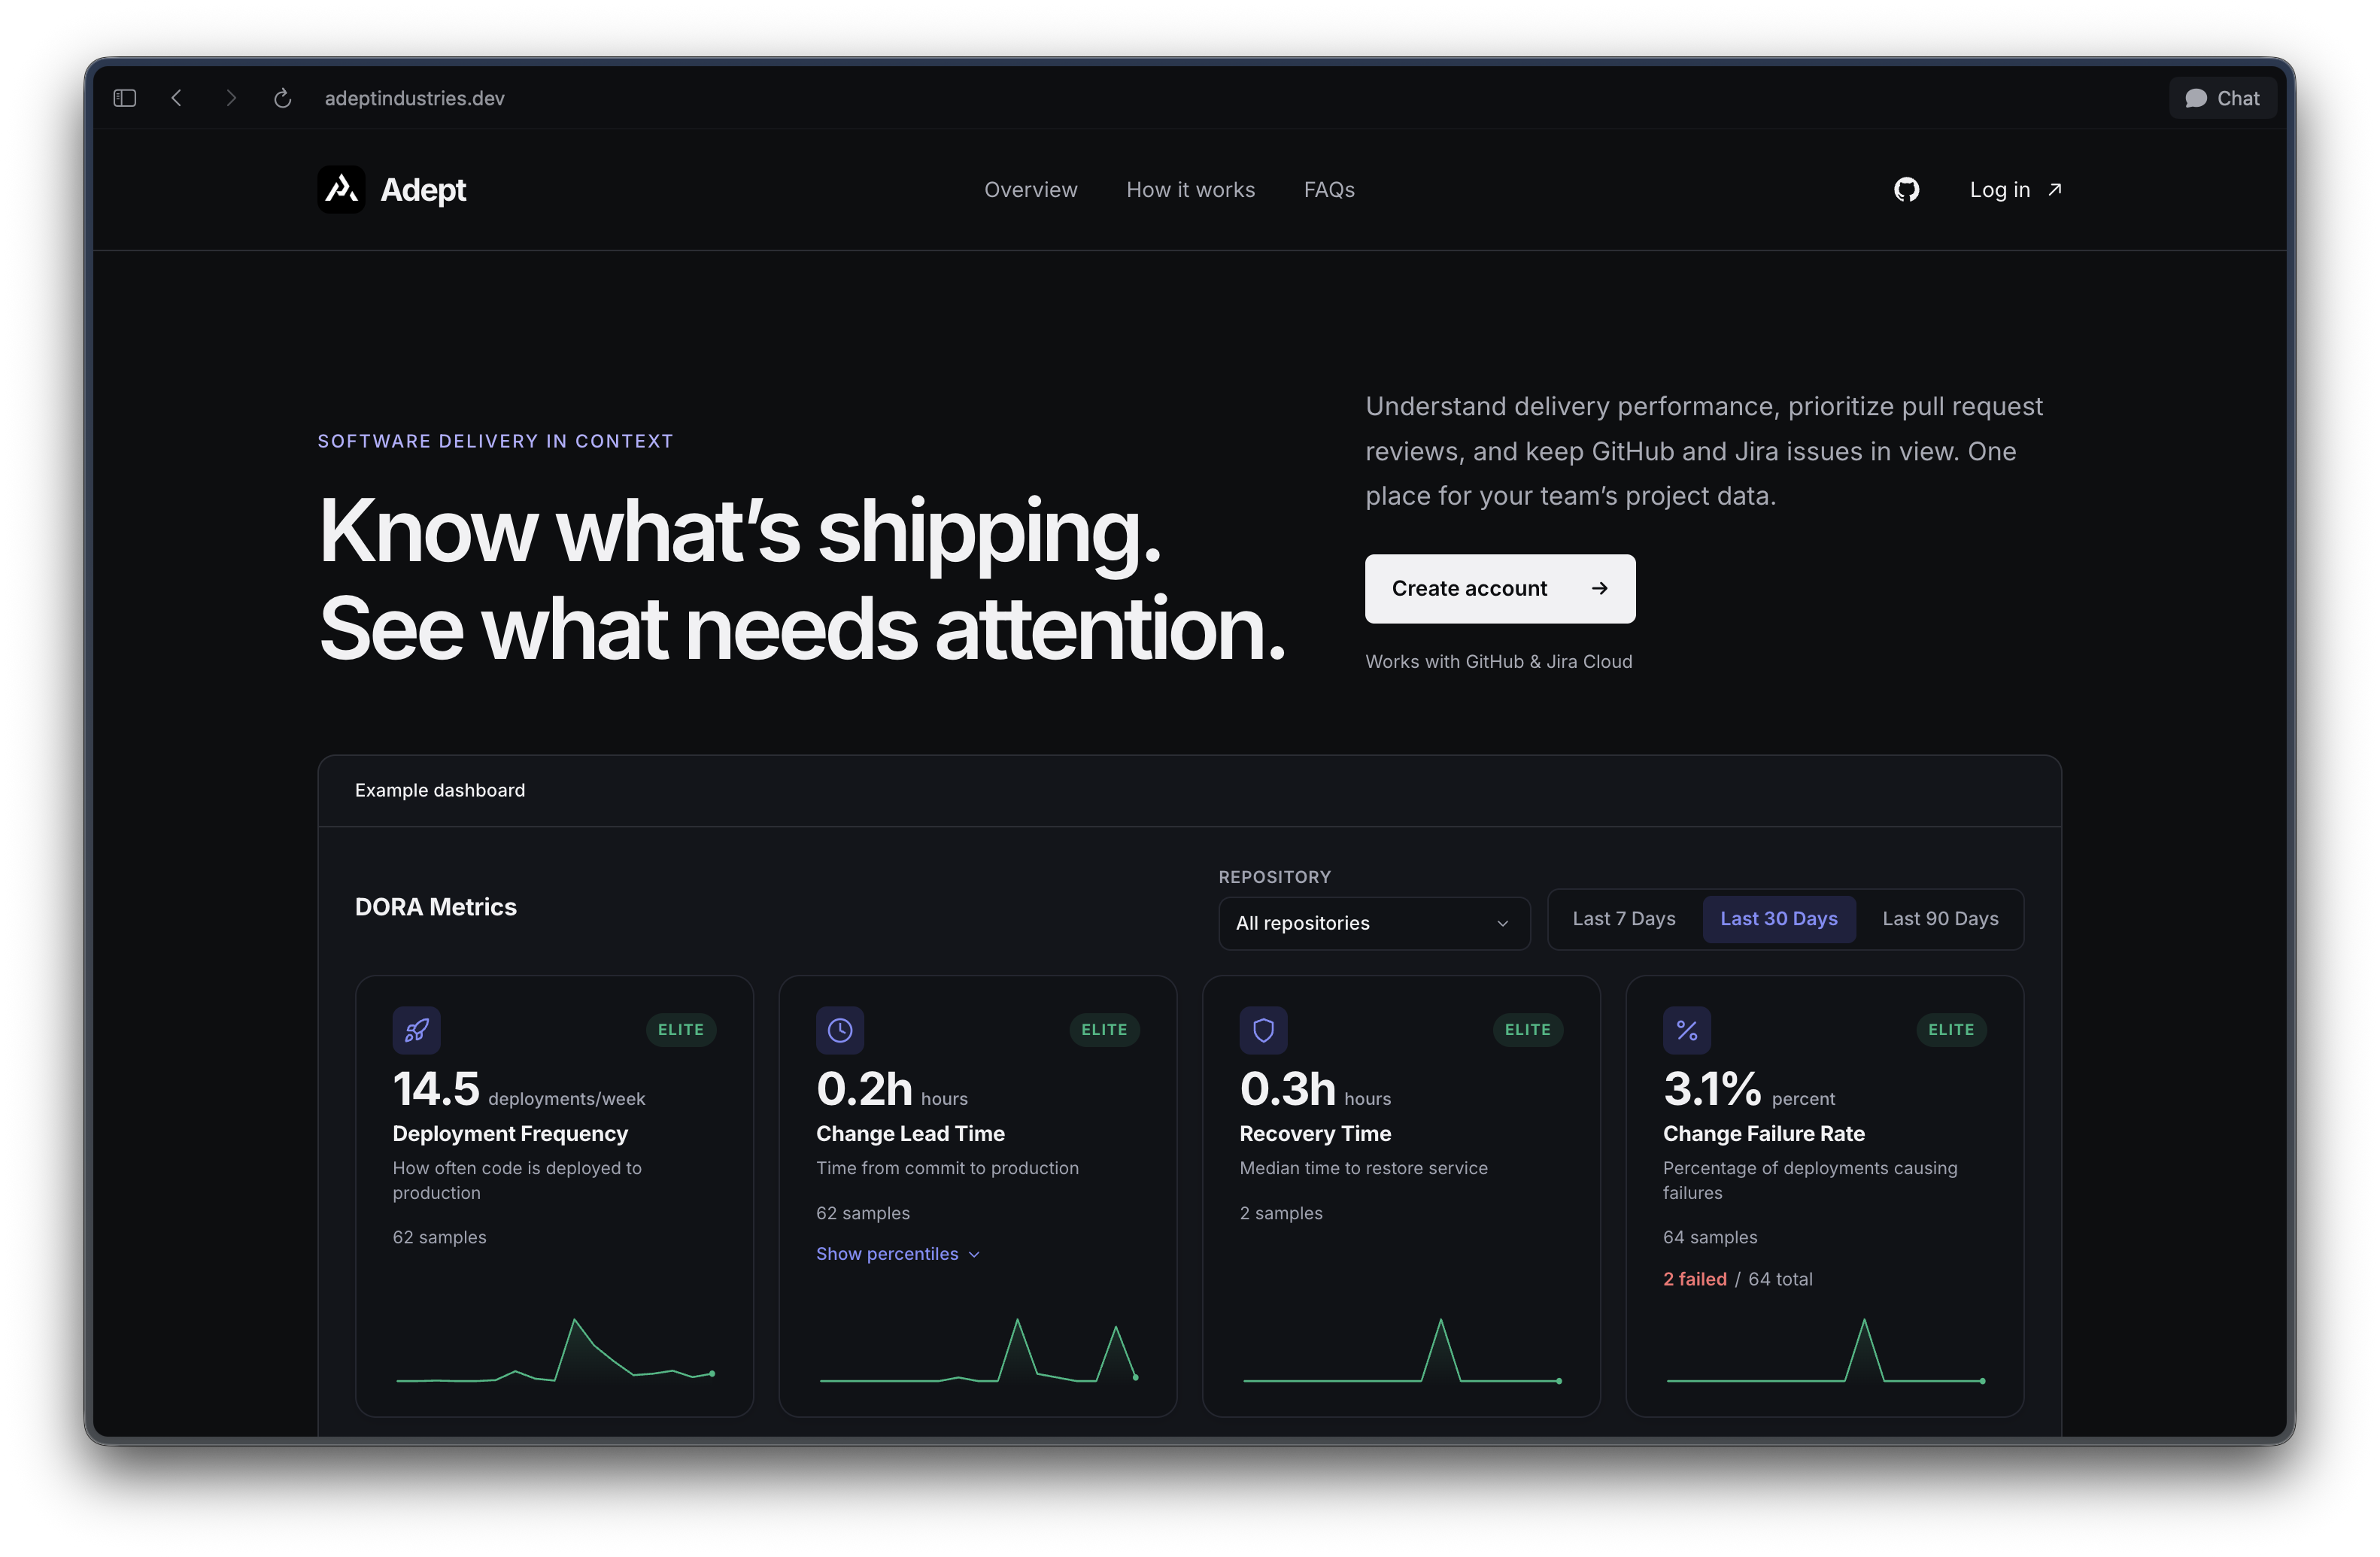The width and height of the screenshot is (2380, 1557).
Task: Click the external arrow icon beside Log in
Action: point(2055,189)
